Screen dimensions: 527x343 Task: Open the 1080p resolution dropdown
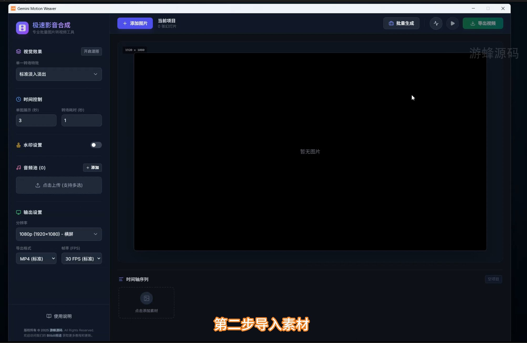(59, 234)
